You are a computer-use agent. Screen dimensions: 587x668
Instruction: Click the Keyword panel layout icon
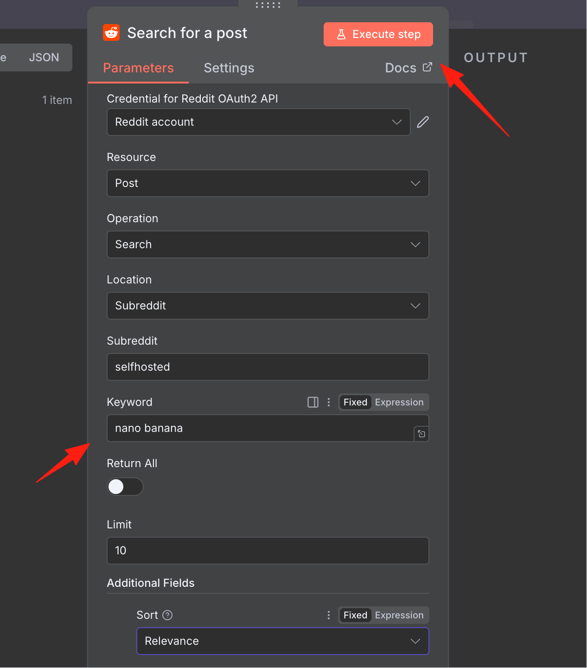click(x=313, y=402)
